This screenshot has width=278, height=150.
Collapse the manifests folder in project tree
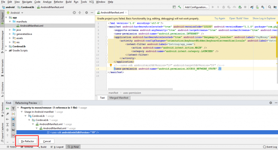tap(9, 22)
